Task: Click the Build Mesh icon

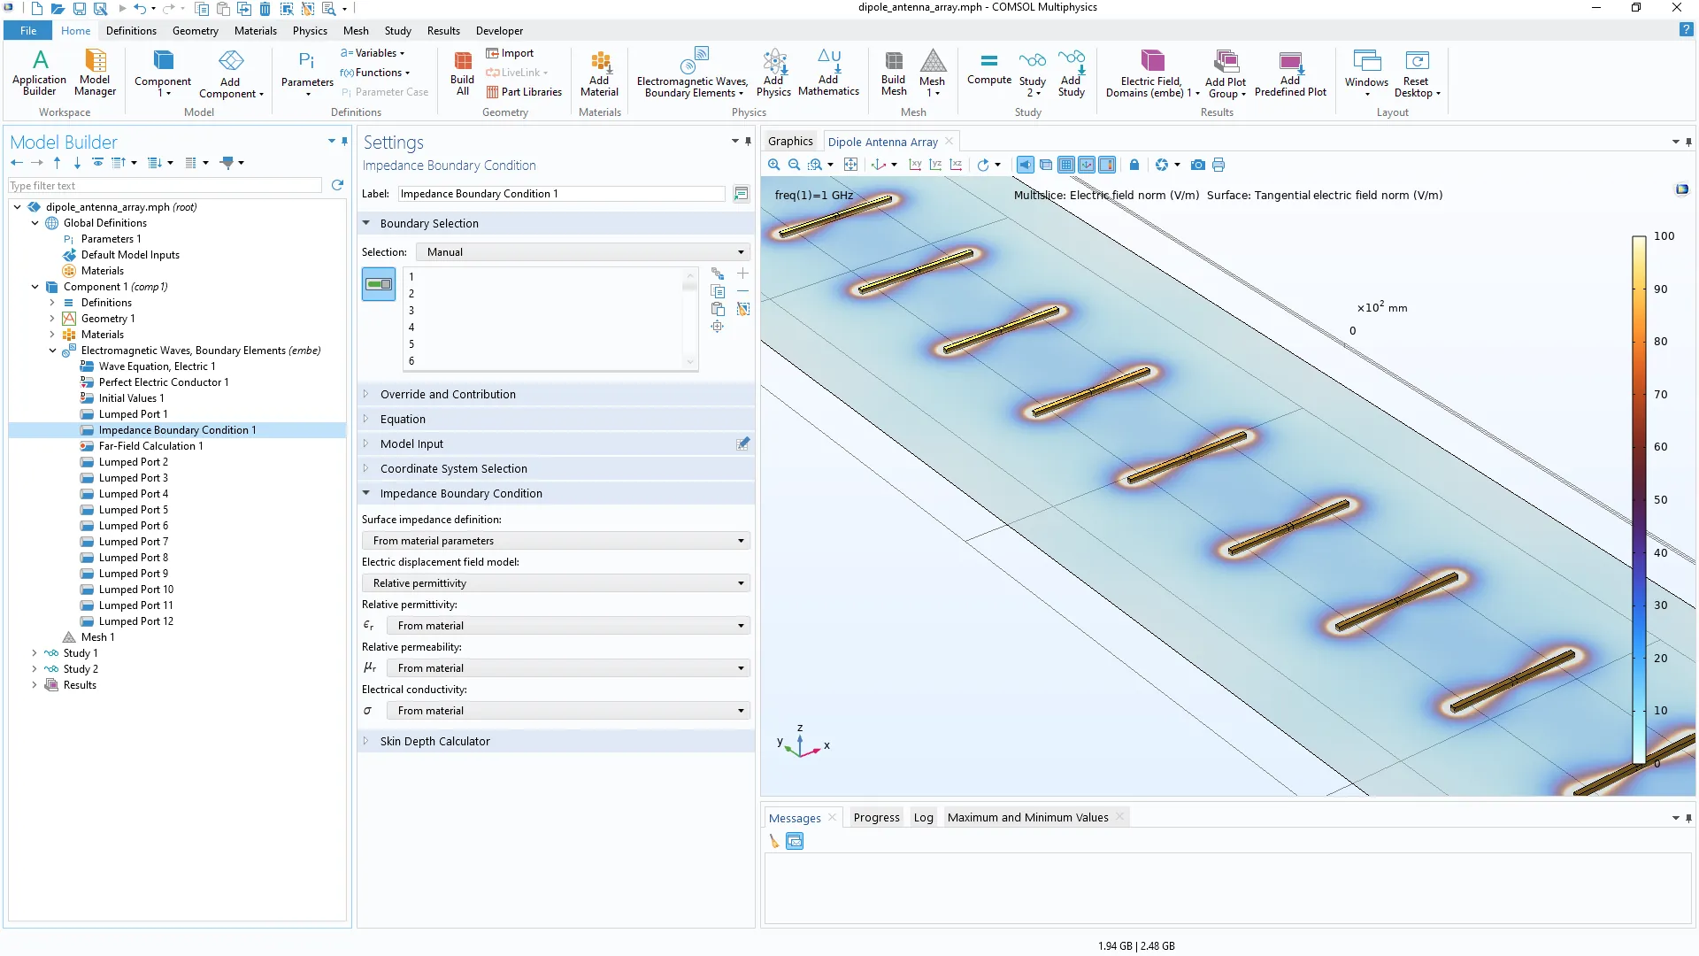Action: (x=894, y=71)
